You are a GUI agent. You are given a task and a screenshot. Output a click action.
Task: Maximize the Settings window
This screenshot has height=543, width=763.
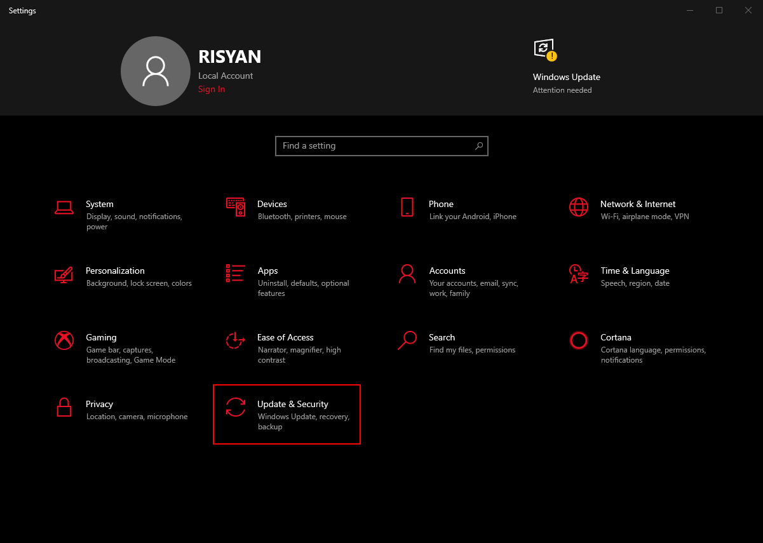[719, 10]
